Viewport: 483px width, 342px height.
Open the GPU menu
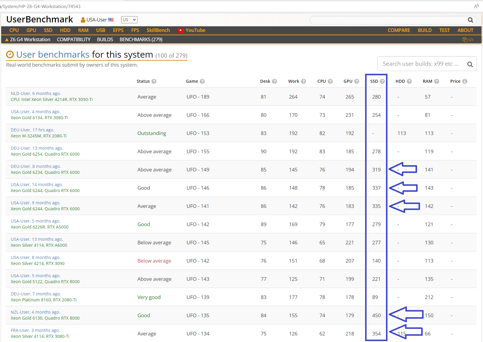point(31,30)
